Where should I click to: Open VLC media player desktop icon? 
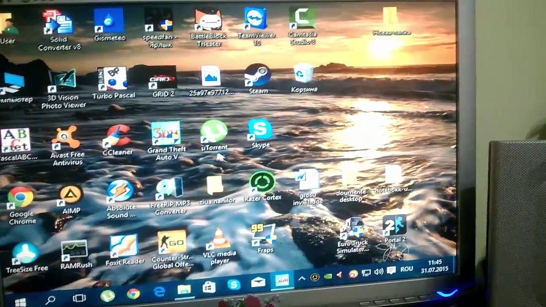(x=219, y=247)
